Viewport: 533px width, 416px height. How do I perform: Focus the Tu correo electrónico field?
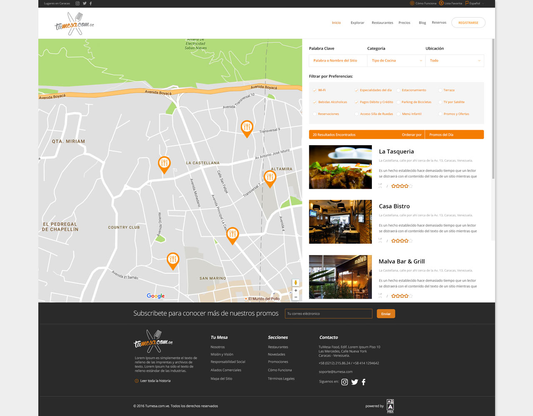[x=329, y=314]
